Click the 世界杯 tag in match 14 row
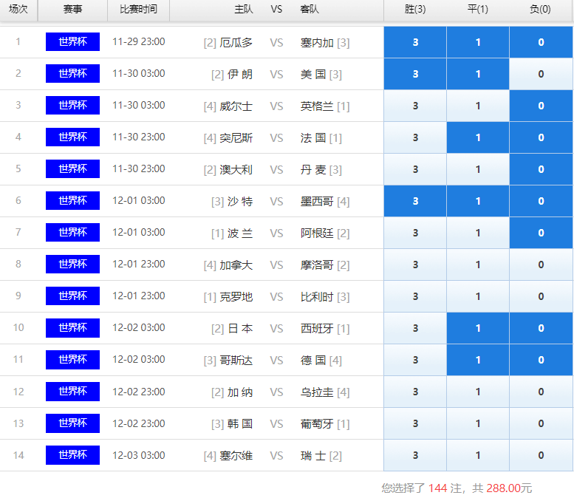The image size is (574, 498). click(x=72, y=455)
